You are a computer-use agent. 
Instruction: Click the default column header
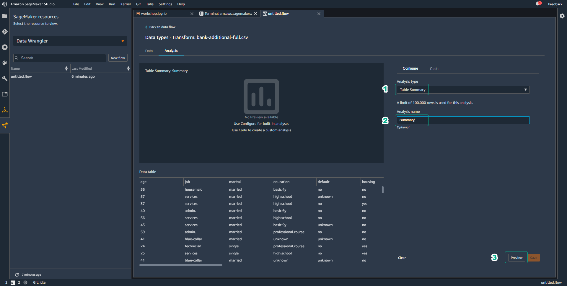point(338,182)
